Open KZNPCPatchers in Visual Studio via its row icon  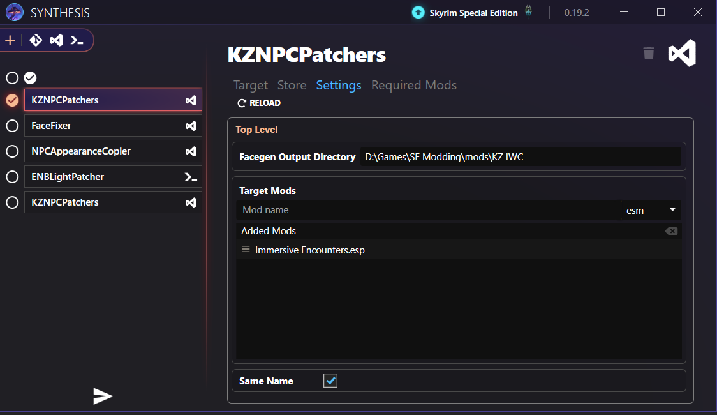point(191,100)
